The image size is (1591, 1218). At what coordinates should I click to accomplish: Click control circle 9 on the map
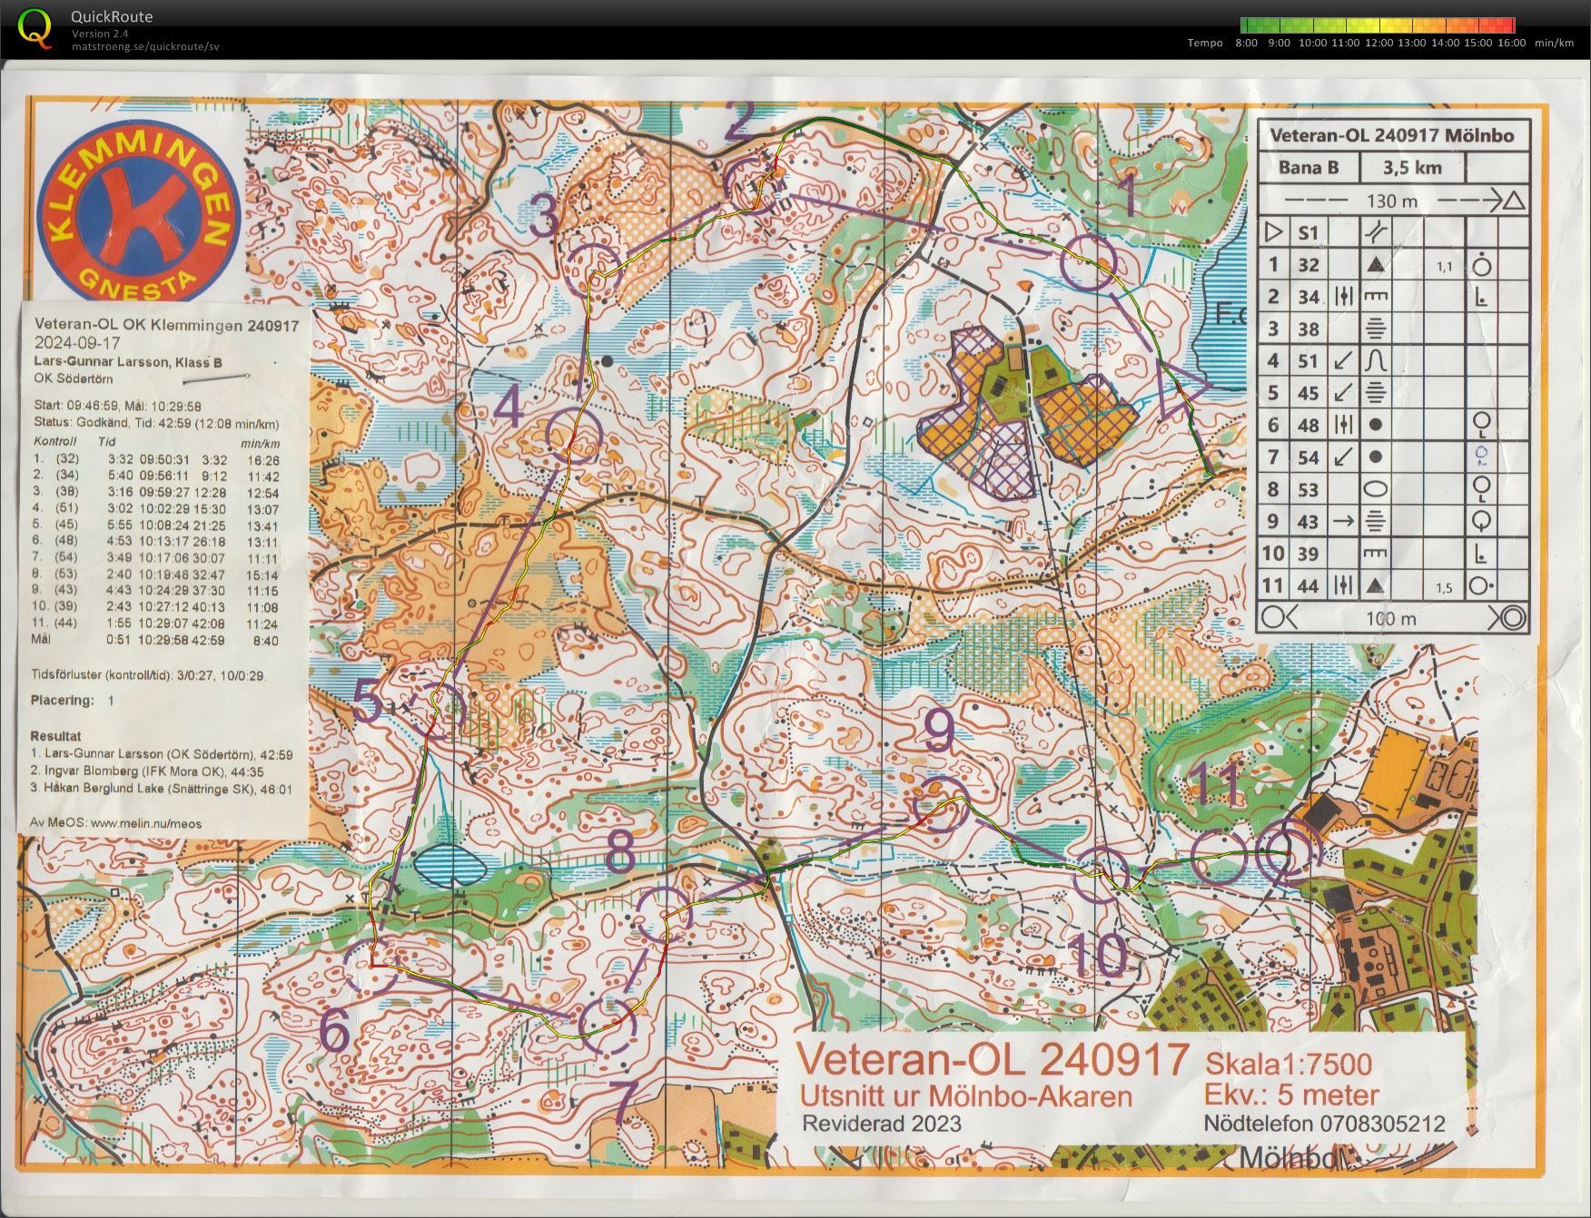[942, 803]
